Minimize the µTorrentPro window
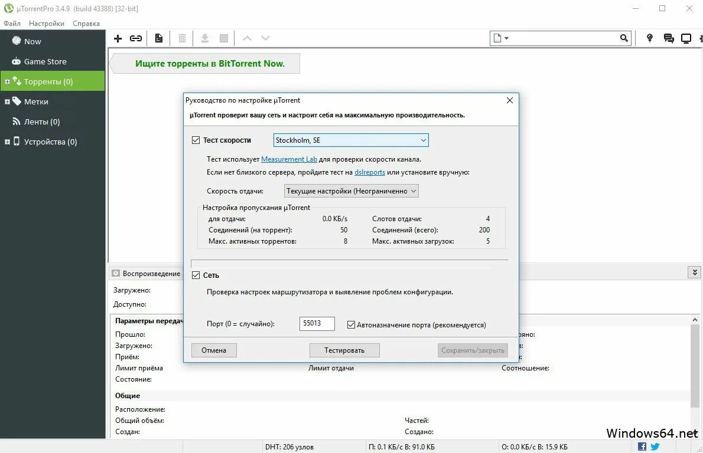The width and height of the screenshot is (703, 453). tap(636, 8)
